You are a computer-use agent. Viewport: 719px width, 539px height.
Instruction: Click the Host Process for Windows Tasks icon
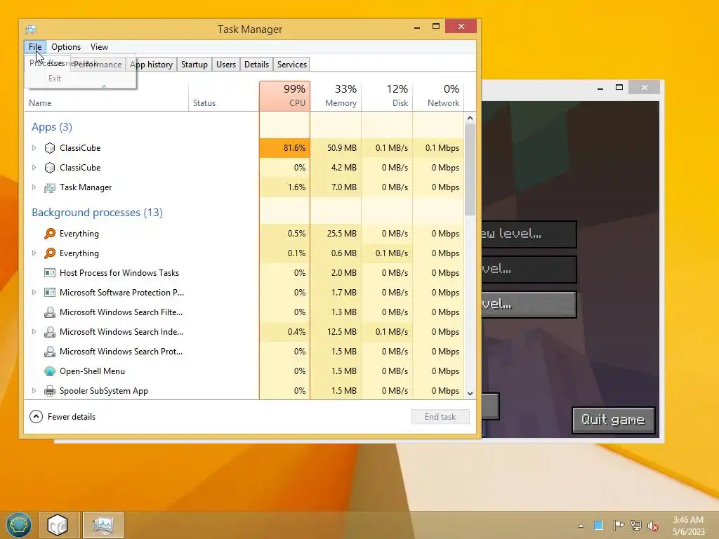pos(50,273)
